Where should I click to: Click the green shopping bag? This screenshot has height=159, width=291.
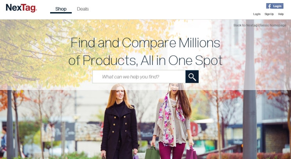click(x=152, y=153)
